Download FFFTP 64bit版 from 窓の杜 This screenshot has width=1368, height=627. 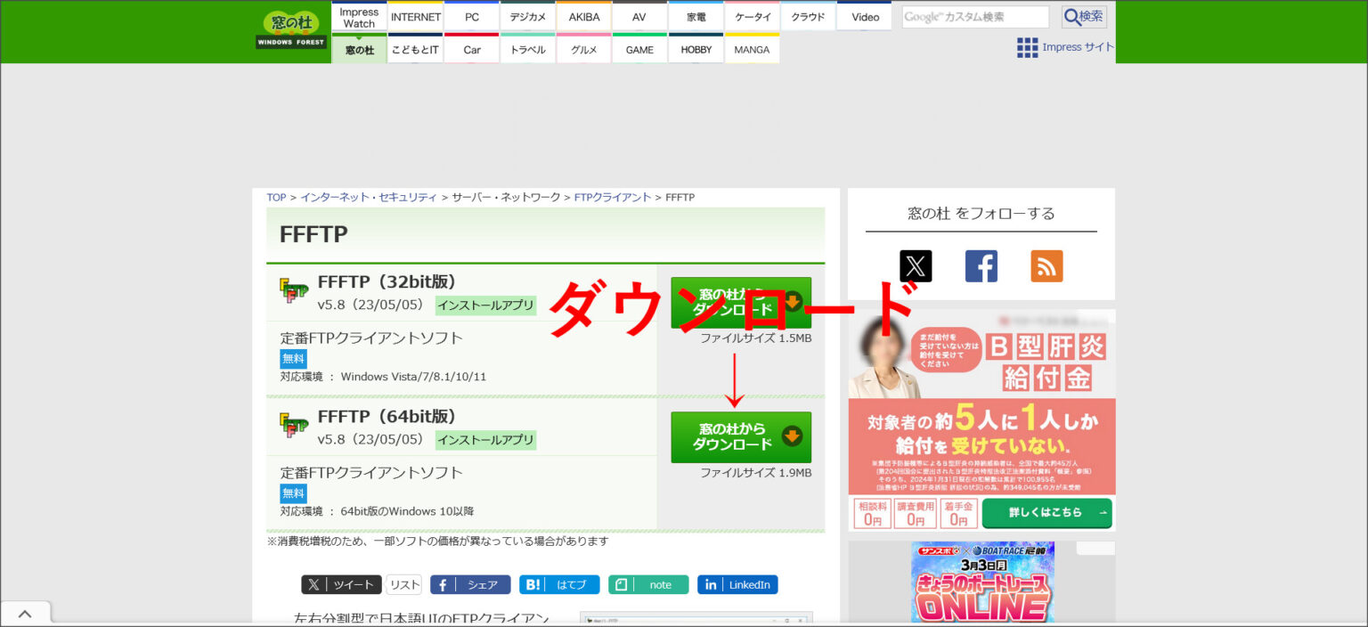[x=742, y=437]
